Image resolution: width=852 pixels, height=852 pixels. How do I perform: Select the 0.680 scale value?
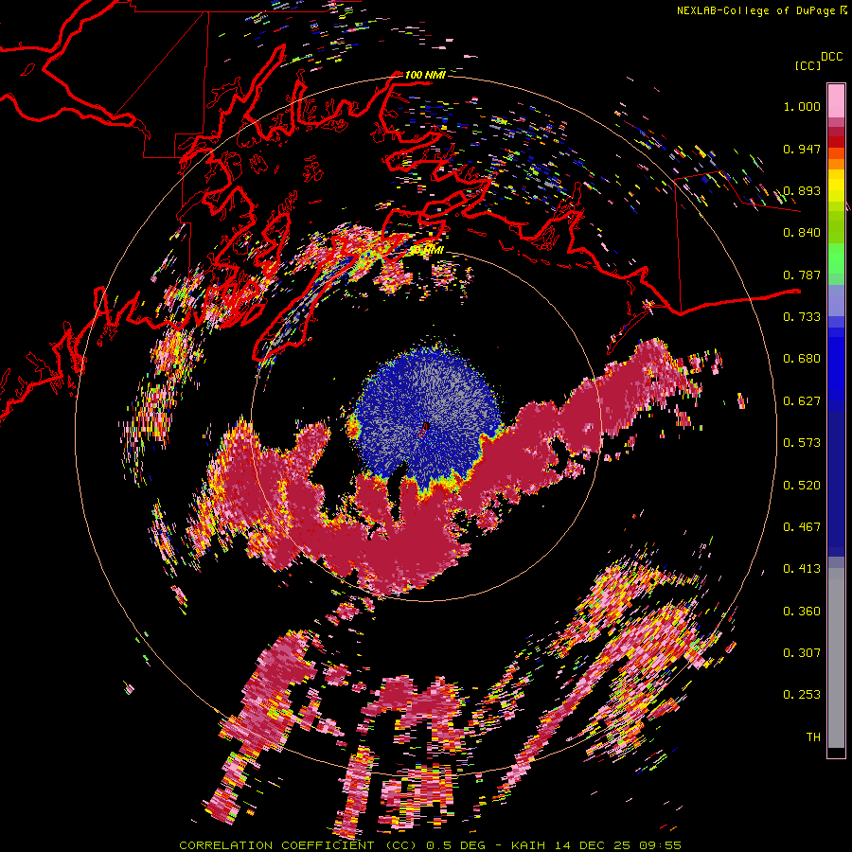point(802,359)
